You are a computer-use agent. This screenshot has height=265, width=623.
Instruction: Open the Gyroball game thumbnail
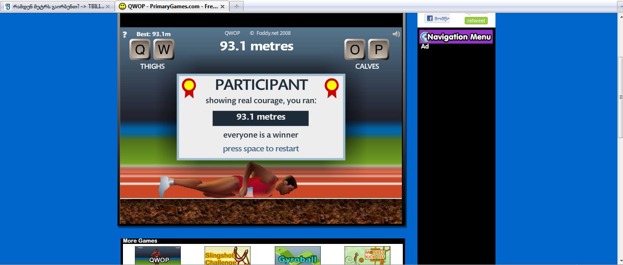(x=297, y=255)
